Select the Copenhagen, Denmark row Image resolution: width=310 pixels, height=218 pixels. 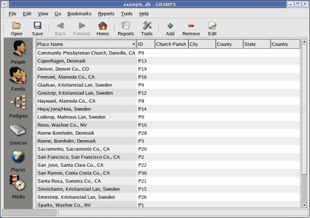[168, 61]
